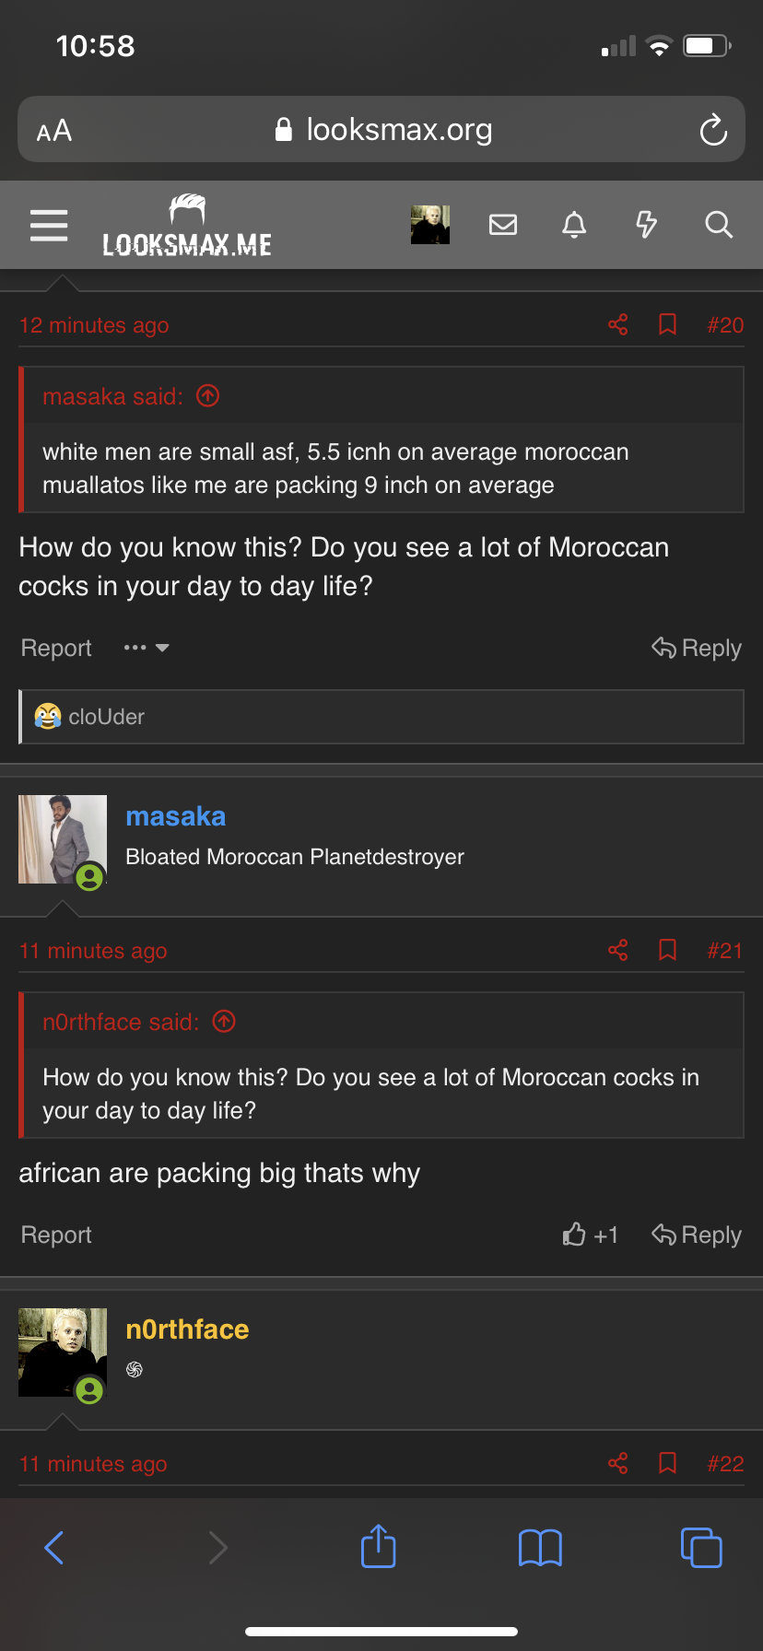The image size is (763, 1651).
Task: Jump to quoted n0rthface post via arrow
Action: pyautogui.click(x=224, y=1022)
